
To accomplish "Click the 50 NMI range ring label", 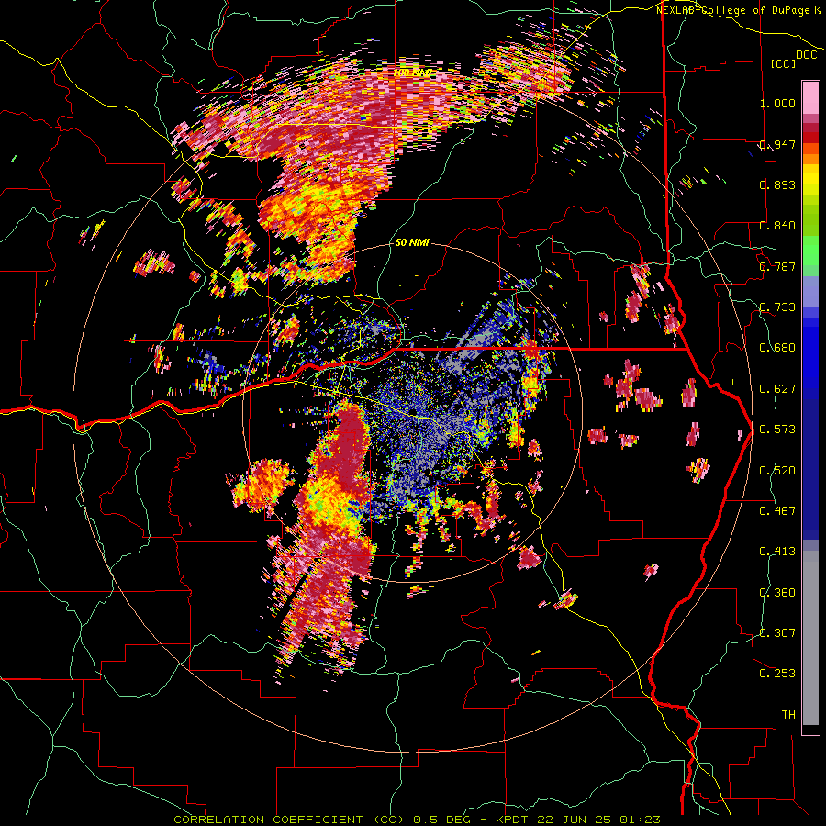I will [x=412, y=243].
